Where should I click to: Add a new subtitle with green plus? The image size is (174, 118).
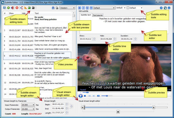[8, 8]
